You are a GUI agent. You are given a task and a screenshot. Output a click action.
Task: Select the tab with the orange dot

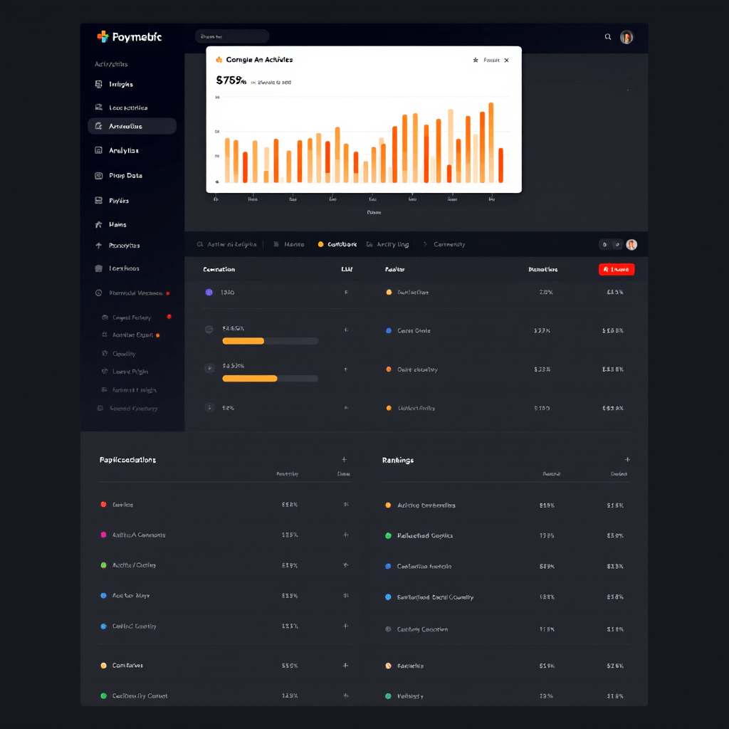tap(337, 244)
